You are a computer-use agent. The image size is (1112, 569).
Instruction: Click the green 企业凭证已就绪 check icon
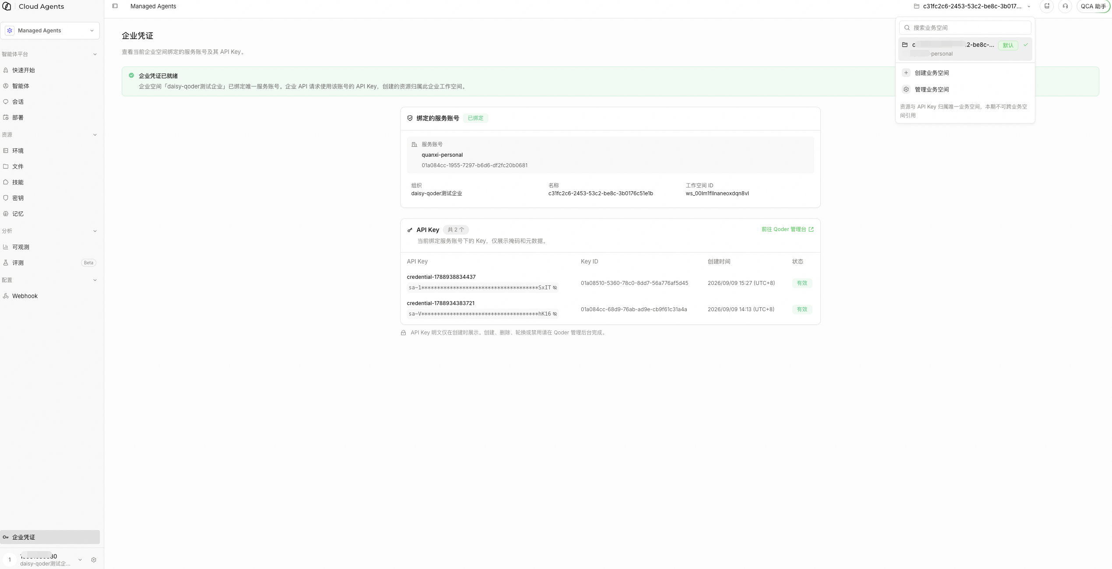(131, 75)
